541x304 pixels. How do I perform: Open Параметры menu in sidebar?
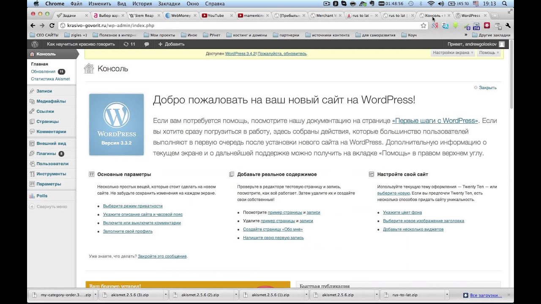52,184
